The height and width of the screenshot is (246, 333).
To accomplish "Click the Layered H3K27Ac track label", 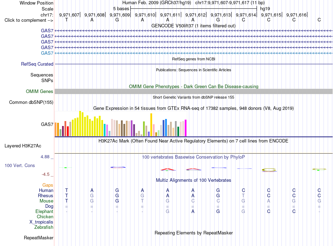I will (23, 146).
